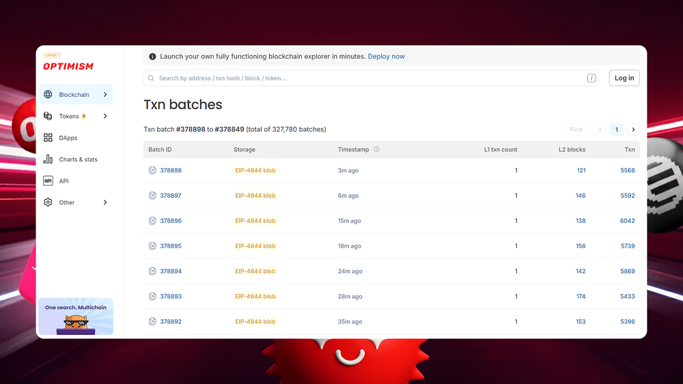Viewport: 683px width, 384px height.
Task: Click Txn count 5739
Action: tap(628, 246)
